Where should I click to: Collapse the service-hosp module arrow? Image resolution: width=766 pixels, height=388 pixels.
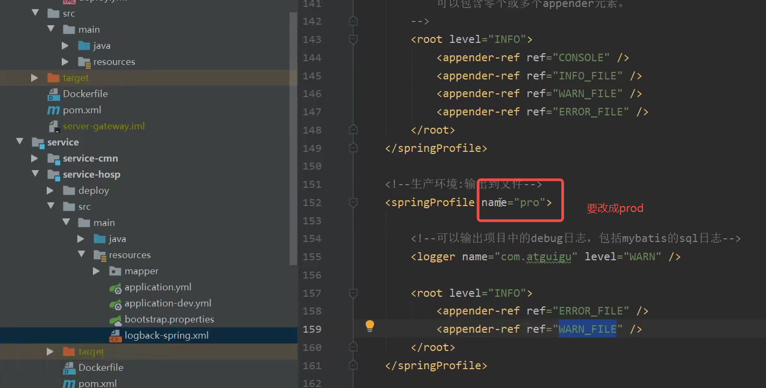click(35, 174)
